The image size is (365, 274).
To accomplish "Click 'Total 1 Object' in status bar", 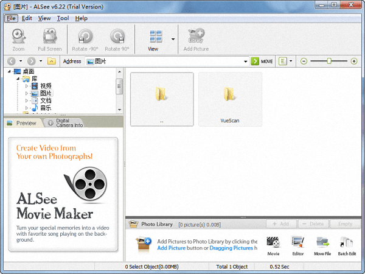I will click(232, 267).
